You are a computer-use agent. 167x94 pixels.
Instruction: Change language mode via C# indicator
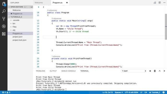(x=146, y=92)
